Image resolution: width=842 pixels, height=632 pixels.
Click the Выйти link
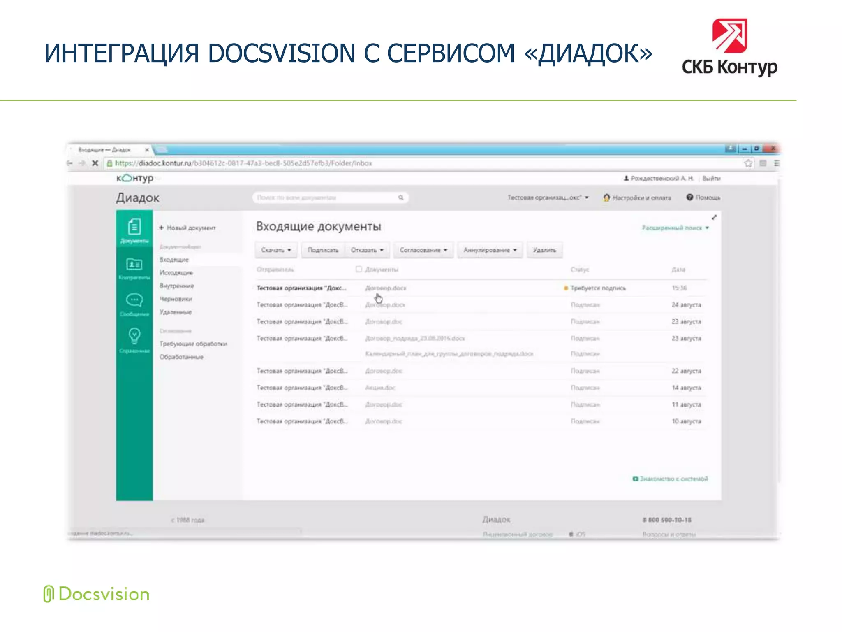711,178
